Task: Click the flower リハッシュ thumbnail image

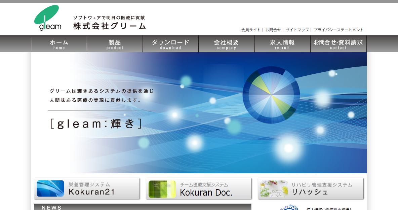Action: click(274, 189)
